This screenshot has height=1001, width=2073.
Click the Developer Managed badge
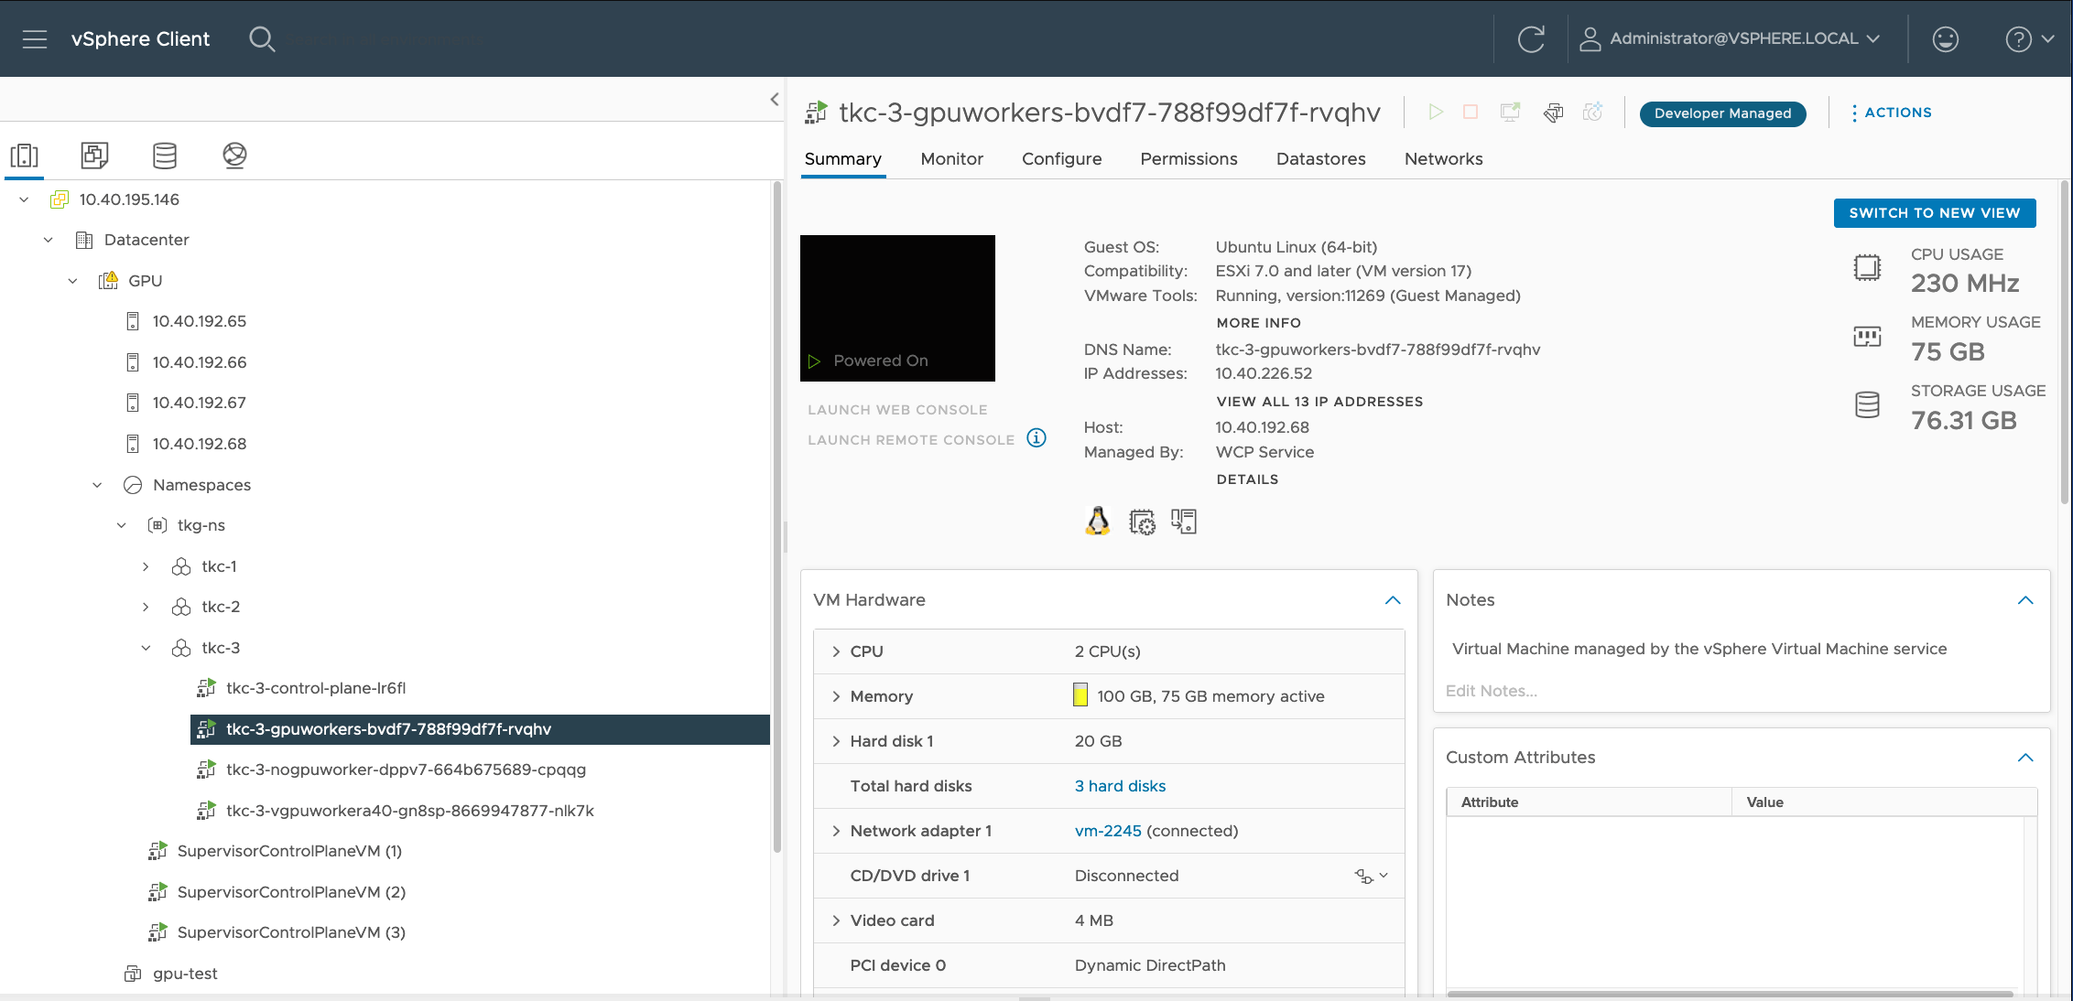click(1722, 113)
